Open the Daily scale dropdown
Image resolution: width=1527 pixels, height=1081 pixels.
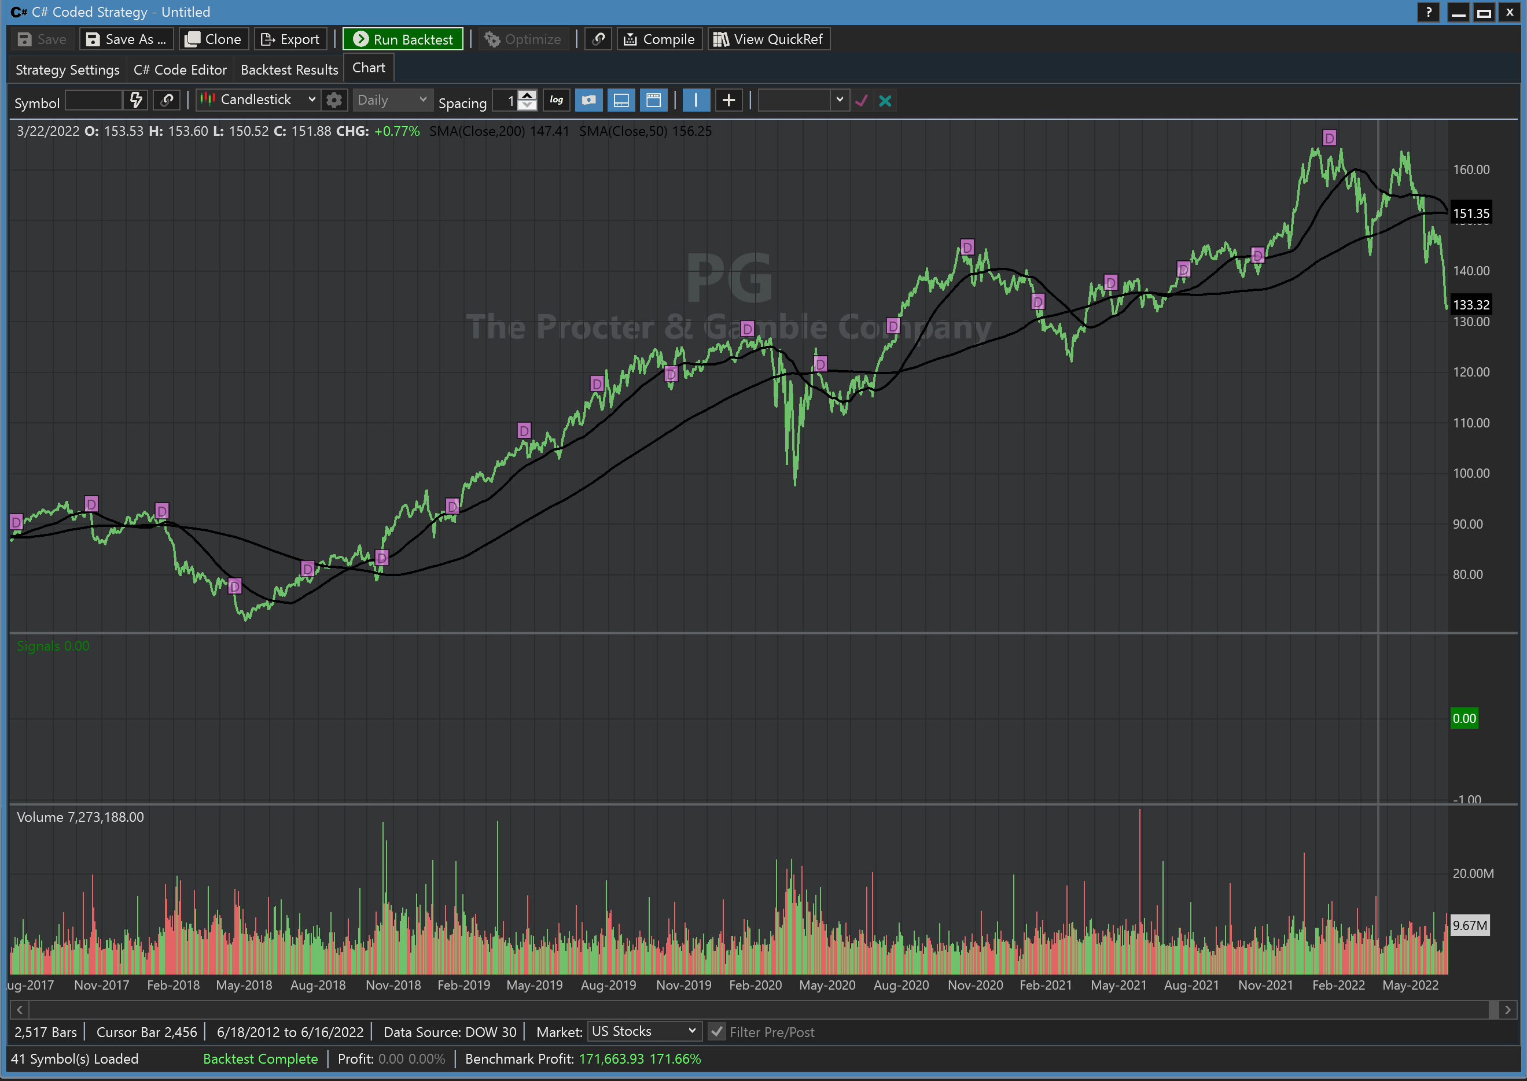point(392,101)
